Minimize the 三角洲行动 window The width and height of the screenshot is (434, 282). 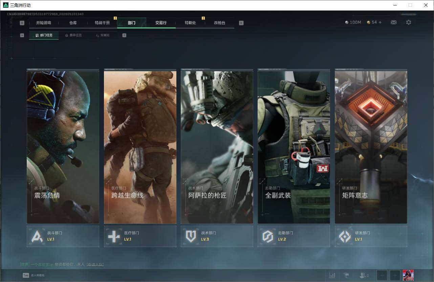pos(395,5)
